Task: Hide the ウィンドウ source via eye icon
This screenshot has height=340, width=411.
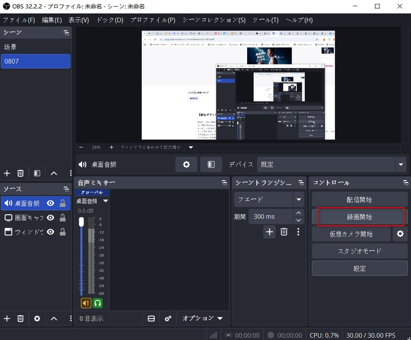Action: (x=50, y=232)
